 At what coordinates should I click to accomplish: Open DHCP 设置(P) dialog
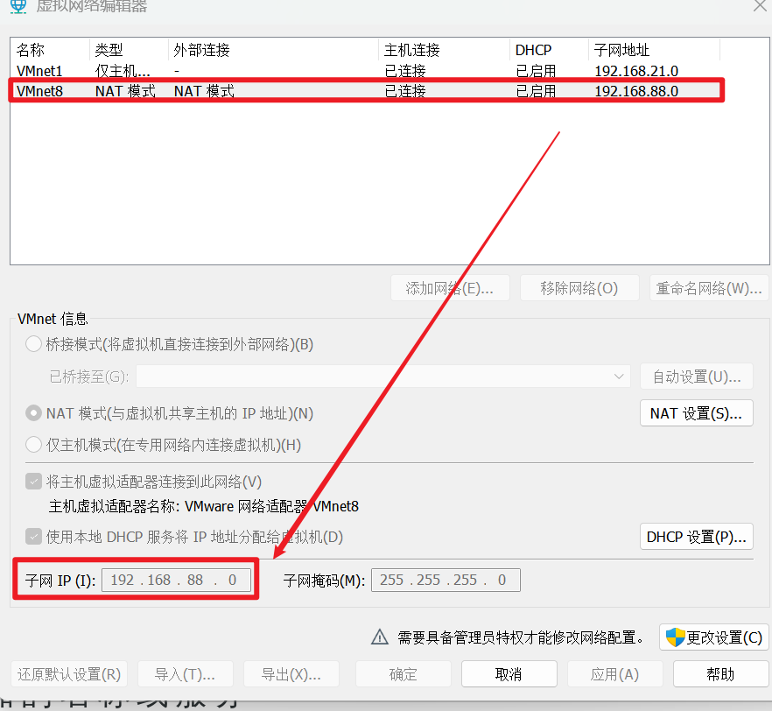click(696, 537)
